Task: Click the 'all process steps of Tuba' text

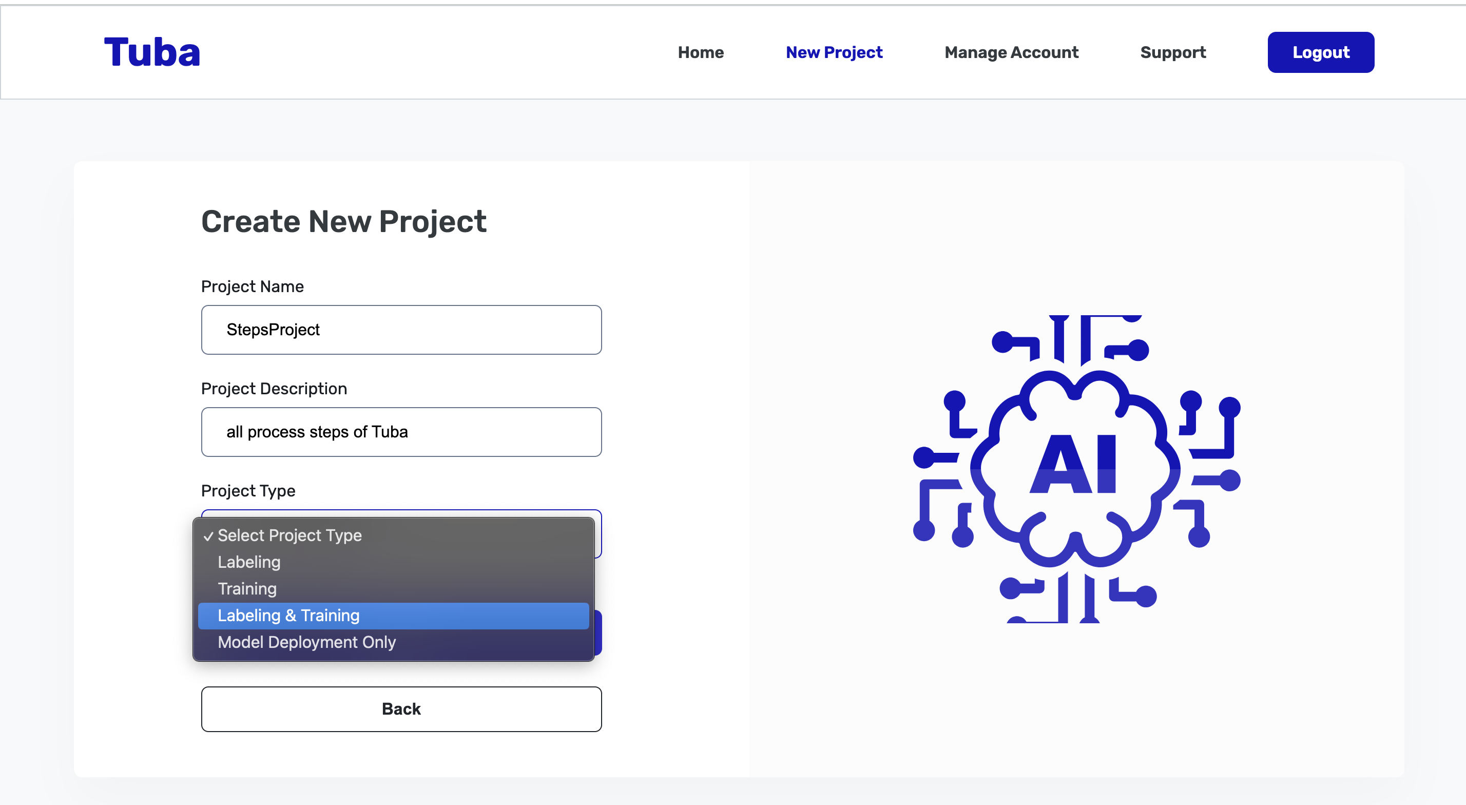Action: click(317, 432)
